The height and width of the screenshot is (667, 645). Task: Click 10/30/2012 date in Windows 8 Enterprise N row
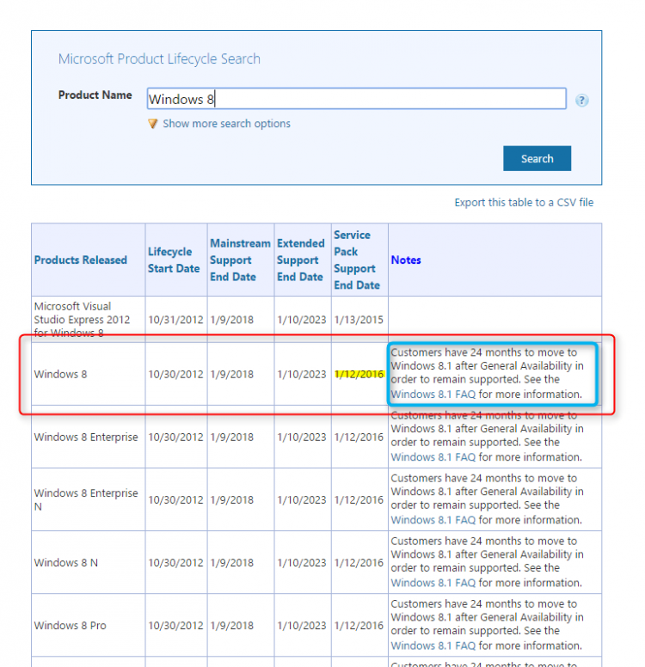point(175,500)
